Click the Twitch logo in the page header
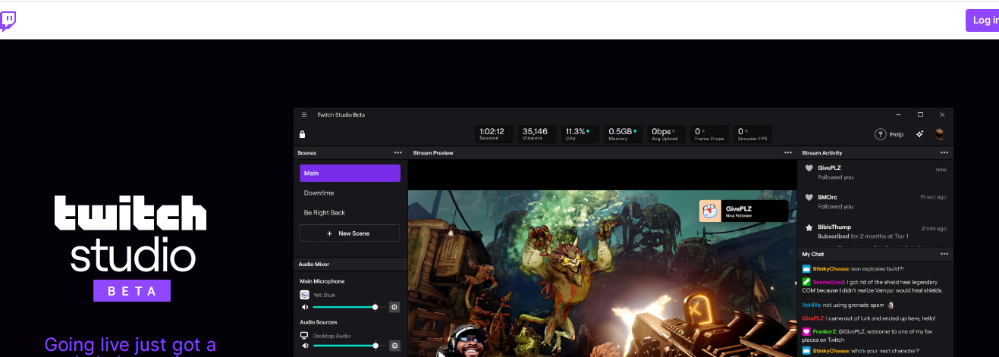The width and height of the screenshot is (999, 357). tap(8, 21)
